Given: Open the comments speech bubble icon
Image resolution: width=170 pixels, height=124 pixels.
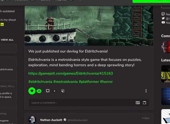Looking at the screenshot, I should click(x=48, y=91).
